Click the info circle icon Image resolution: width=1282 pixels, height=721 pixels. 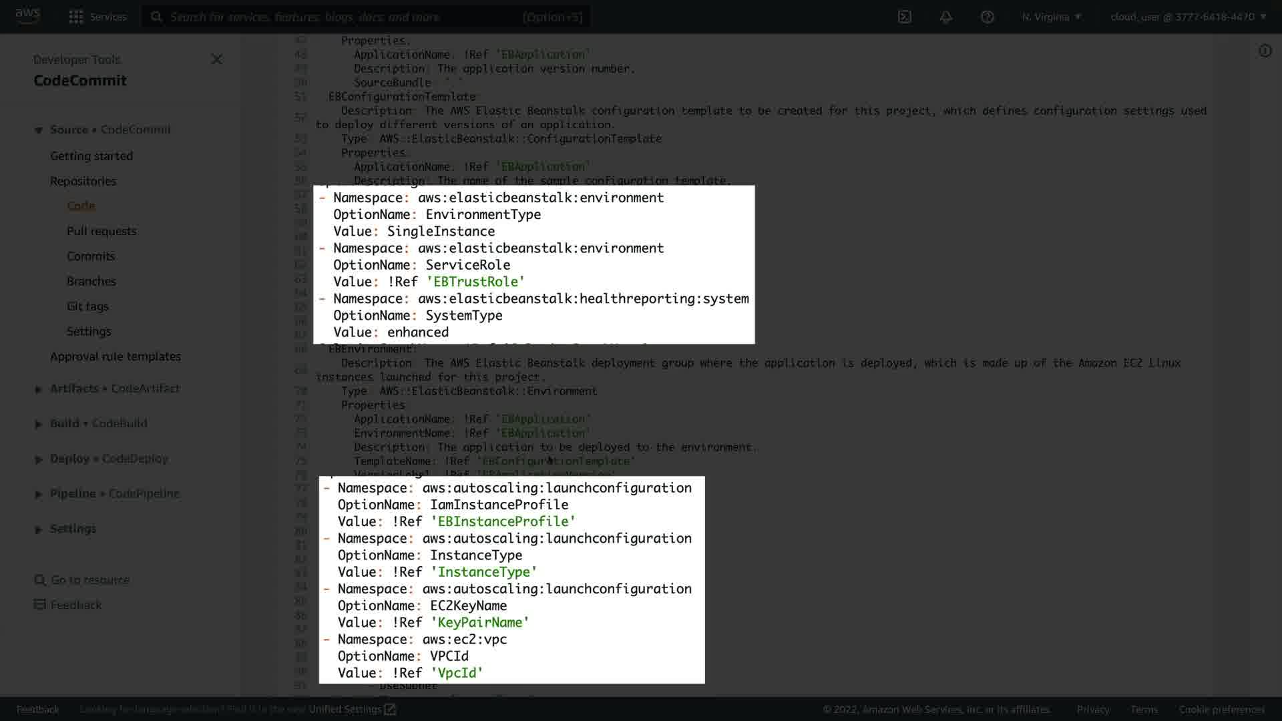(1265, 51)
